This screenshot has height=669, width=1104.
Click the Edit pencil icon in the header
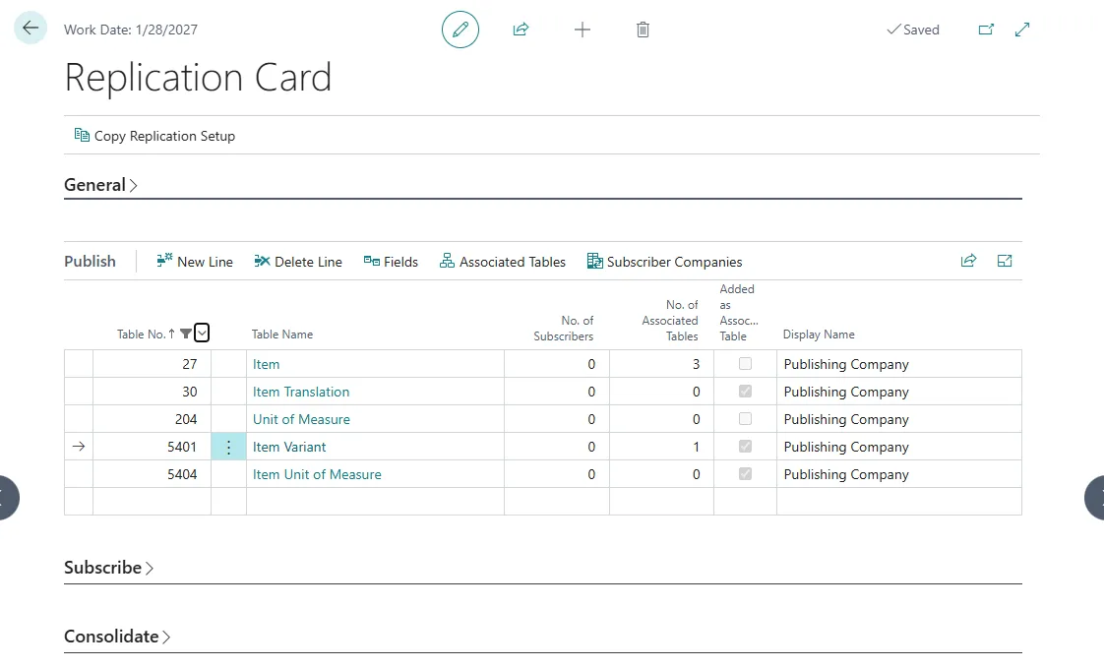pyautogui.click(x=460, y=30)
